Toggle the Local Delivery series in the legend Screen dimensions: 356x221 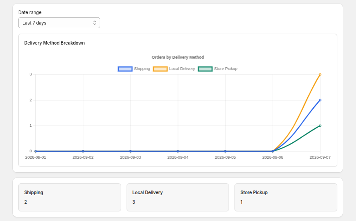tap(174, 69)
